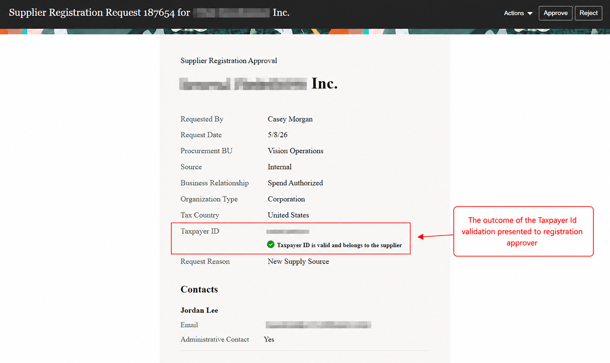Open the Actions dropdown menu
This screenshot has height=363, width=610.
click(x=518, y=13)
